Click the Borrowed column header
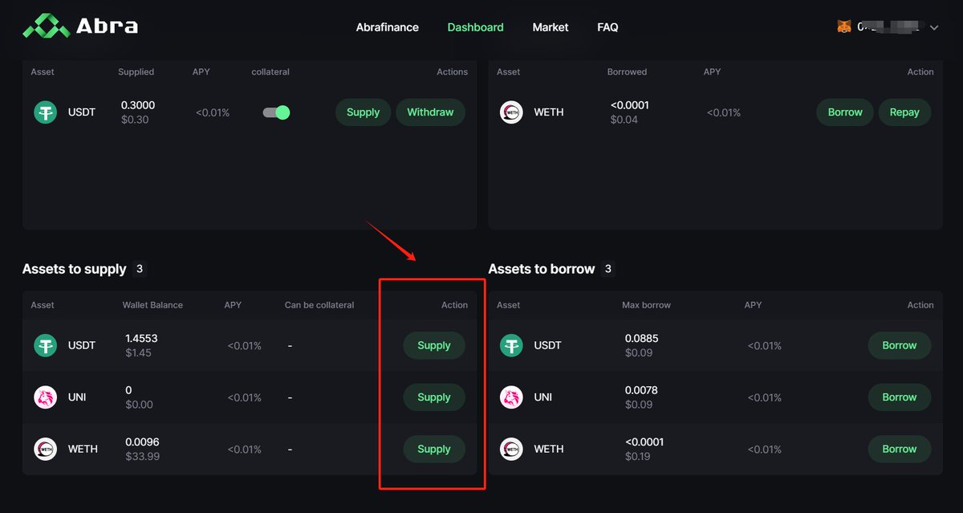The image size is (963, 513). click(627, 72)
